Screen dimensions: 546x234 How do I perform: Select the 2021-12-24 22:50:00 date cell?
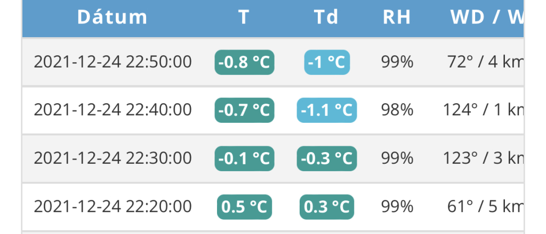click(113, 62)
